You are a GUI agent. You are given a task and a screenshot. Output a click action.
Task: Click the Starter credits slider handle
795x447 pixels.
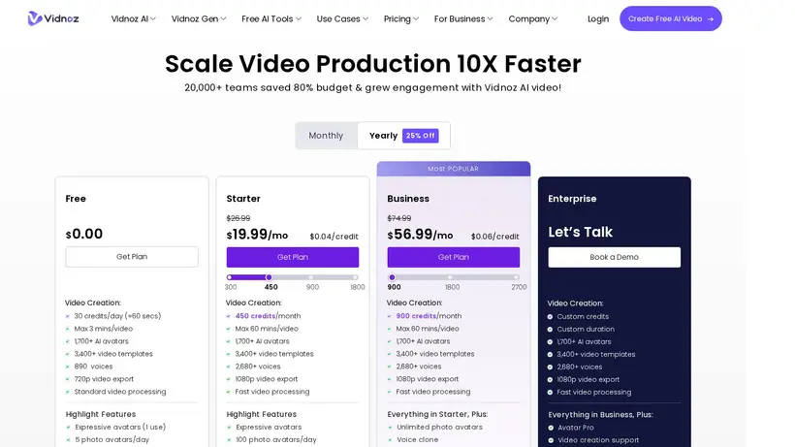[269, 277]
